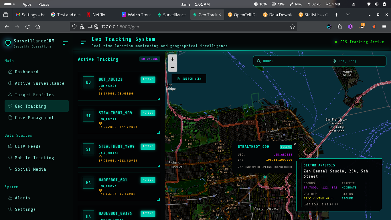Zoom in on the map
The height and width of the screenshot is (220, 391).
click(173, 59)
